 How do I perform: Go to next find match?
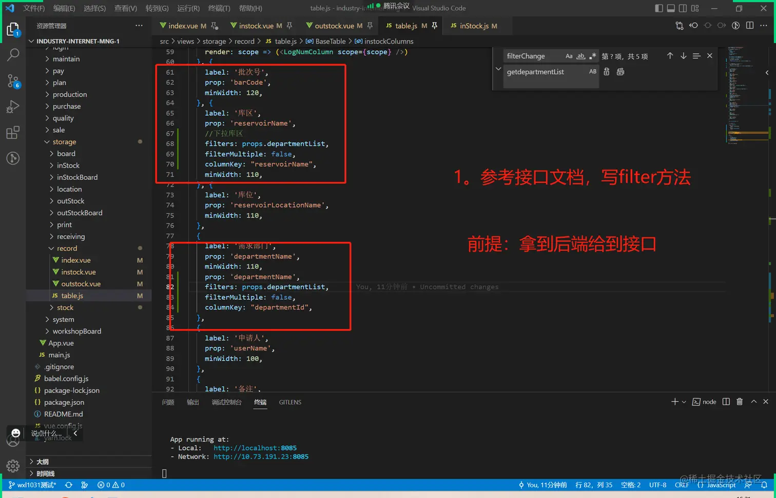(683, 56)
